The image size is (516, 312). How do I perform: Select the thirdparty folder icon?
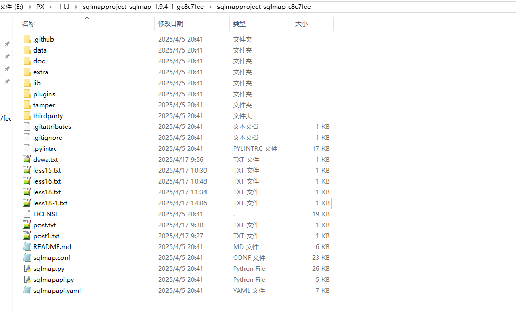coord(27,115)
